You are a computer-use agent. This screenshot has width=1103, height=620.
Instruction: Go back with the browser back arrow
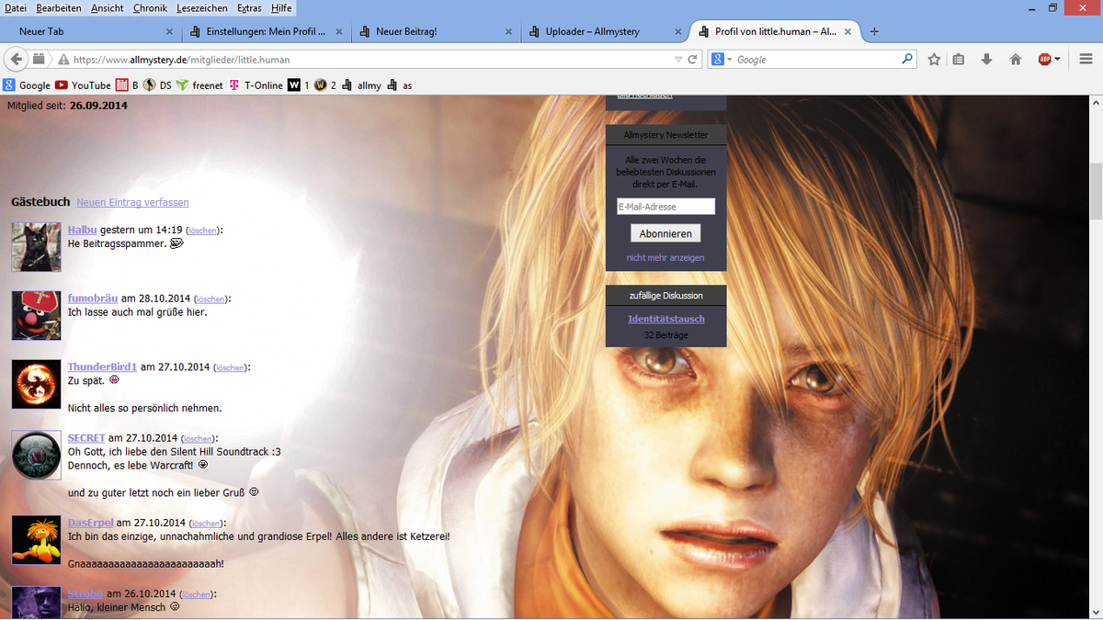(16, 60)
